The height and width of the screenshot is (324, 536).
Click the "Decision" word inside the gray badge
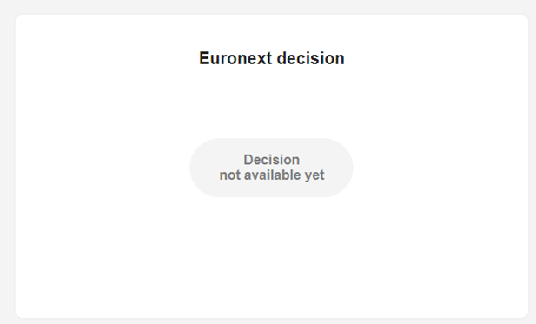(272, 160)
